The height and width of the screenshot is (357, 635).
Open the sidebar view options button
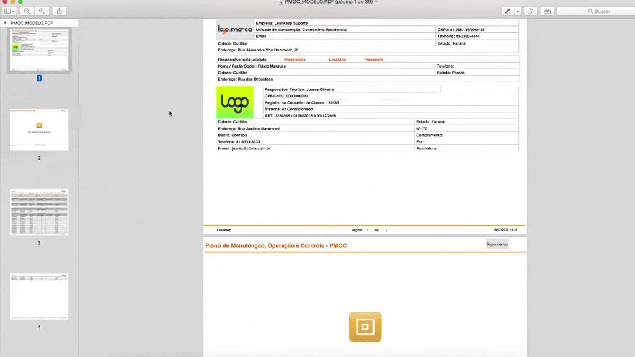click(x=11, y=11)
